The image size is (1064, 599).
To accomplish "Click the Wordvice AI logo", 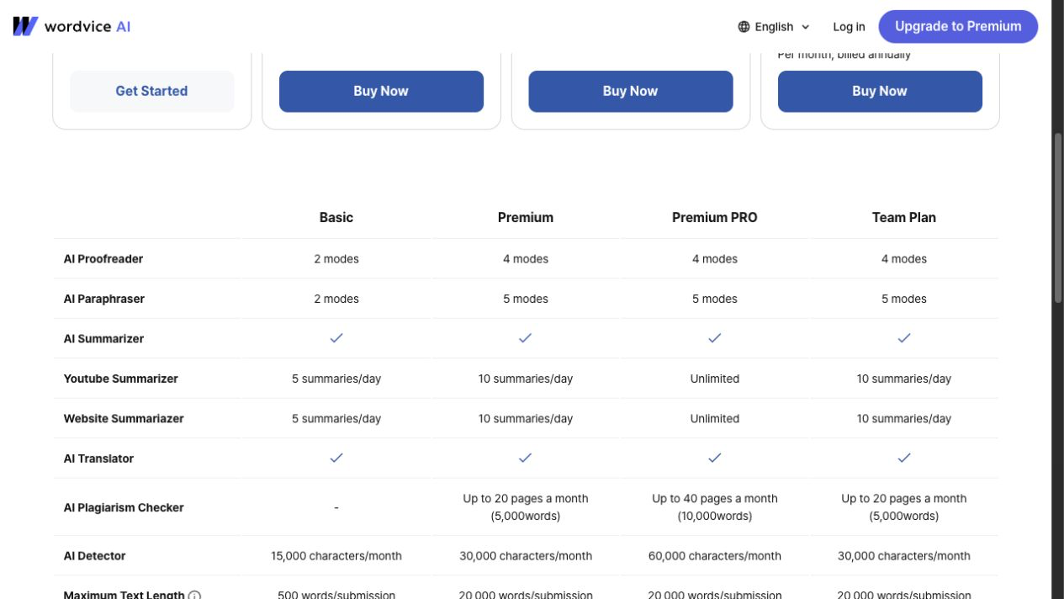I will (x=71, y=26).
